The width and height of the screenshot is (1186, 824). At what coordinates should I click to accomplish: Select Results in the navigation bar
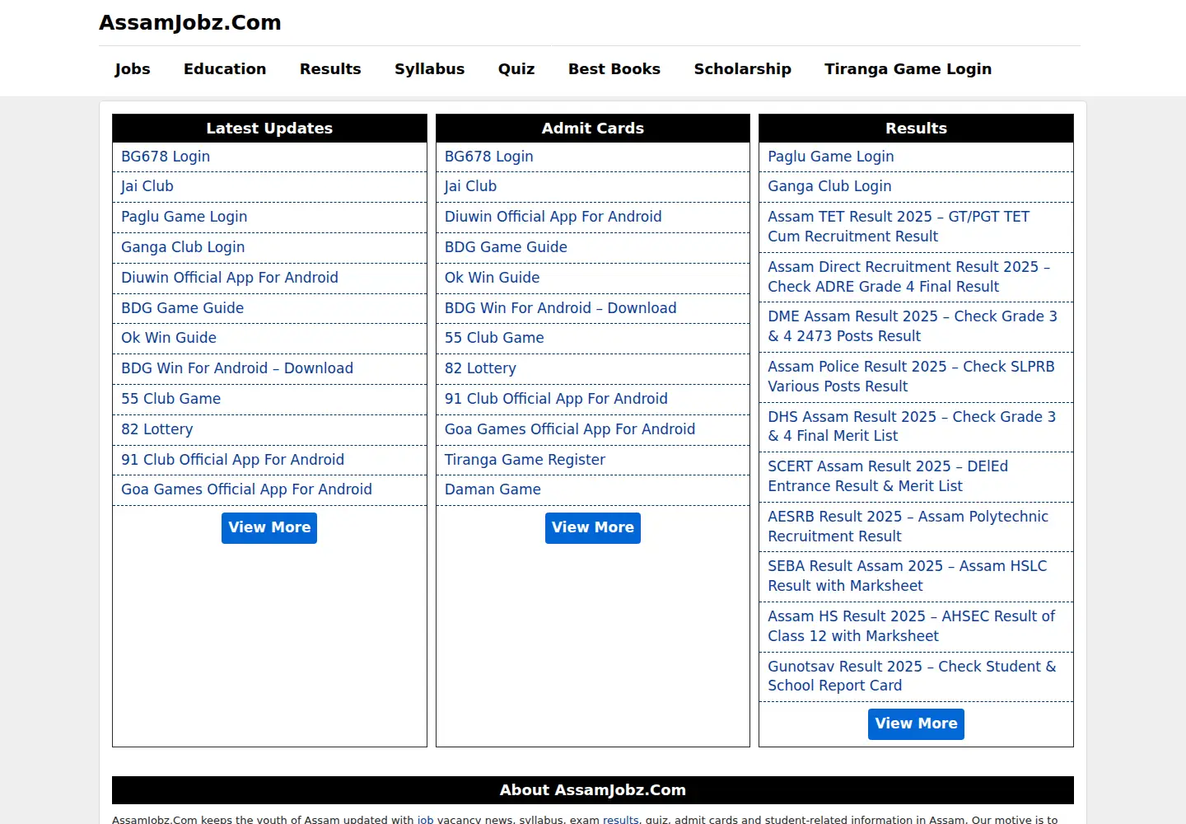[x=330, y=69]
